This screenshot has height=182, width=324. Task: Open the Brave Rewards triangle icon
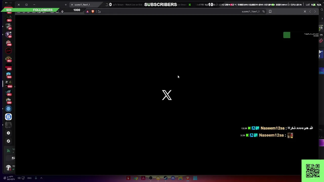[x=88, y=11]
